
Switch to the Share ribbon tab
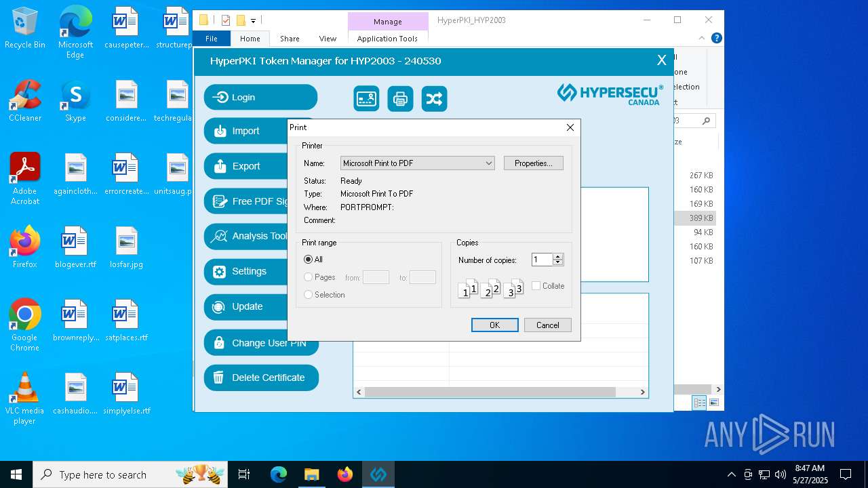point(290,39)
